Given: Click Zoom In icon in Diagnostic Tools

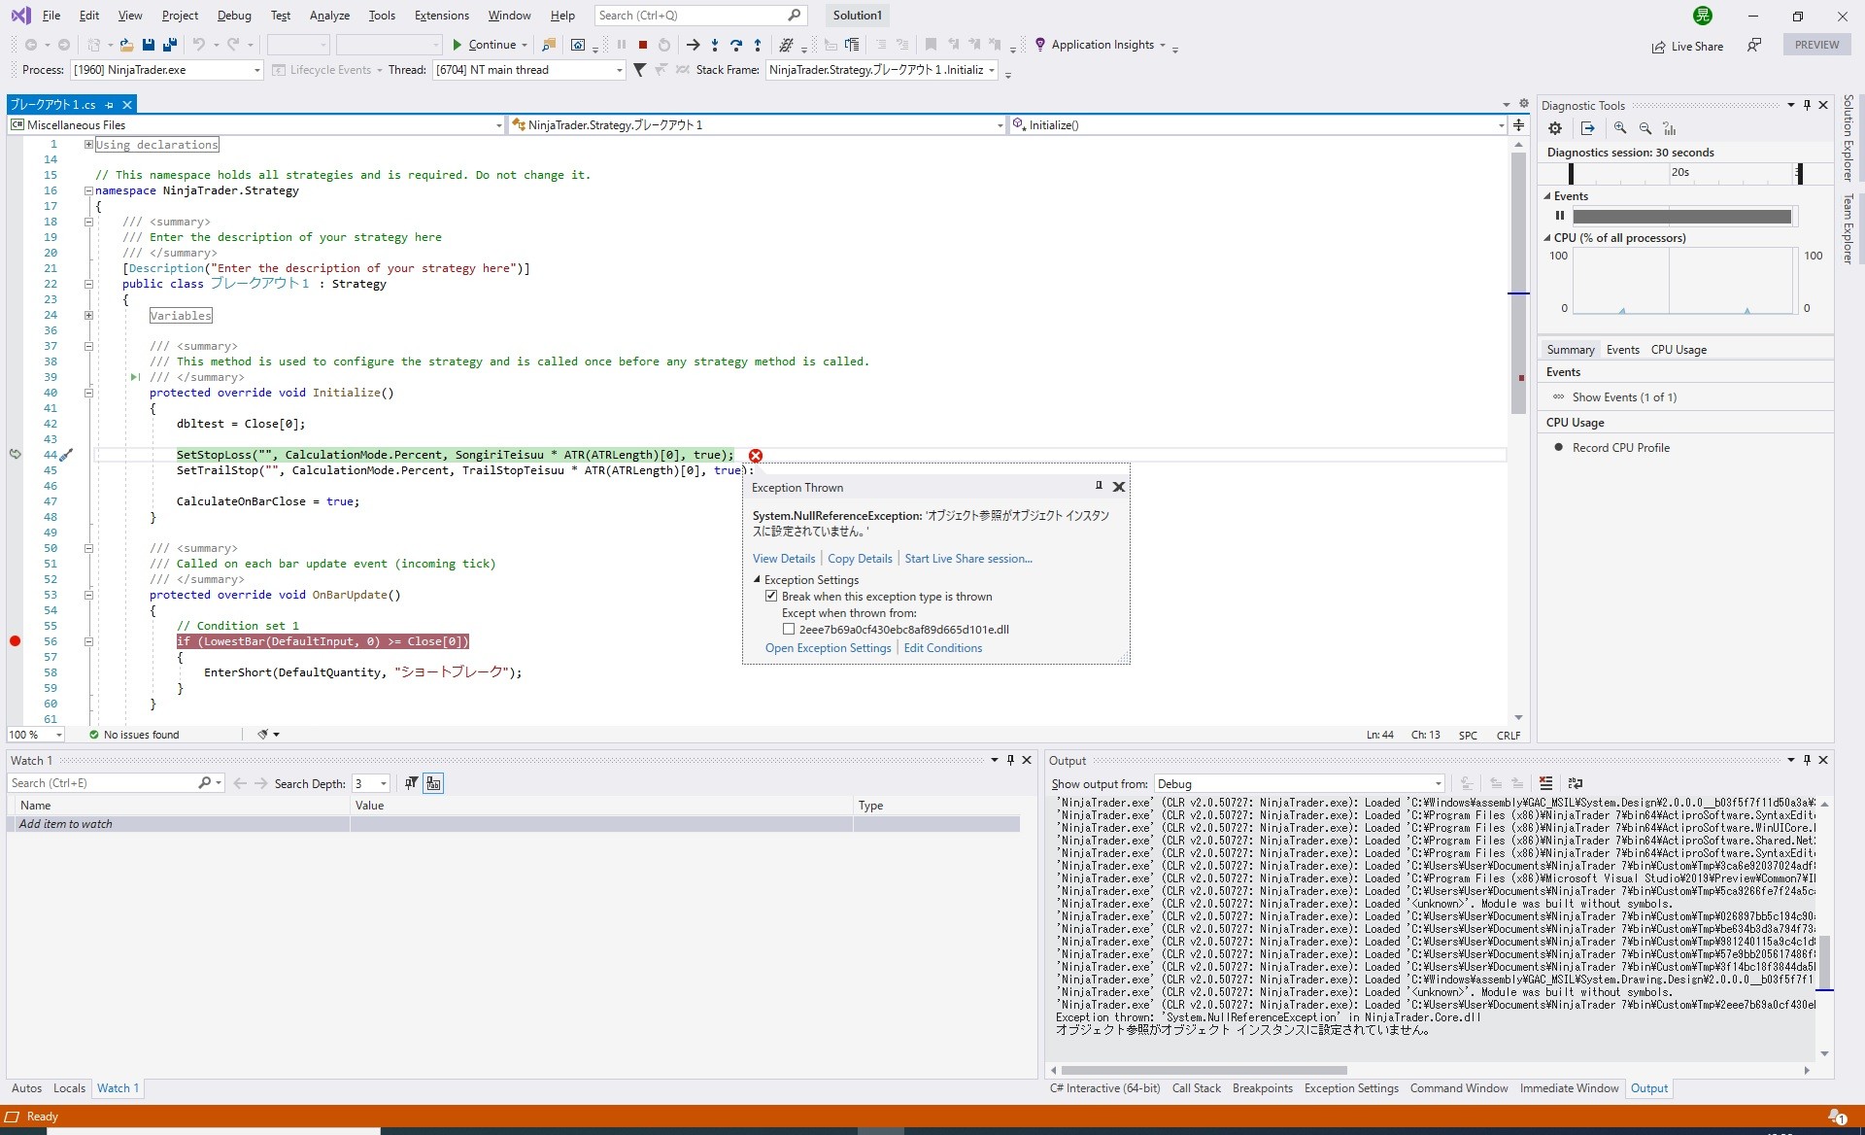Looking at the screenshot, I should coord(1619,128).
